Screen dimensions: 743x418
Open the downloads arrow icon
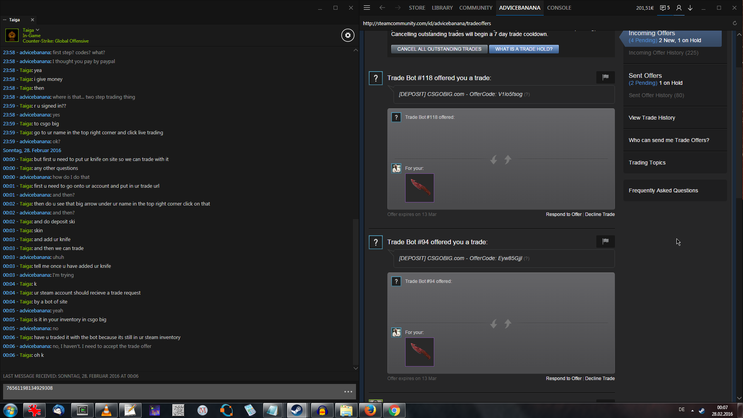tap(690, 8)
